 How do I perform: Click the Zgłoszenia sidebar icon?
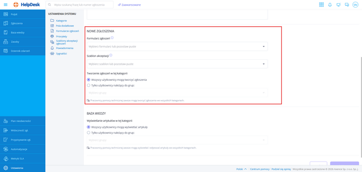(6, 23)
